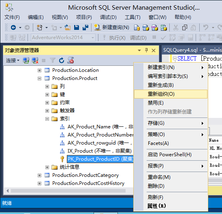222x214 pixels.
Task: Select the IX_Product index
Action: coord(100,151)
